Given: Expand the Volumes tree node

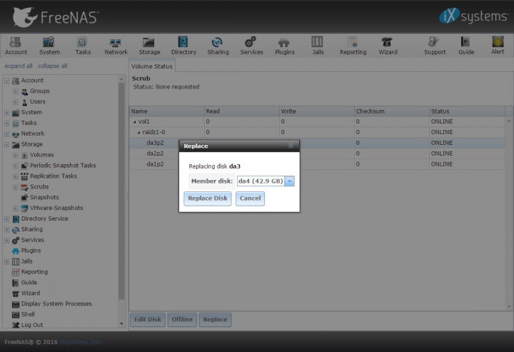Looking at the screenshot, I should [x=16, y=155].
